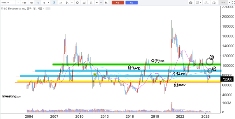Collapse the LG Electronics legend toggle
This screenshot has width=235, height=119.
click(2, 8)
